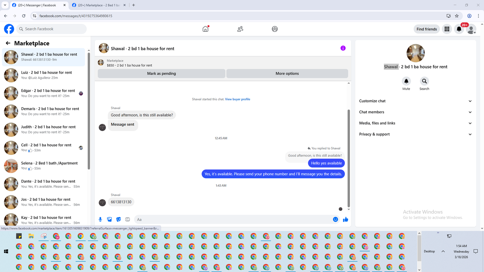Go back using the Marketplace back arrow
Viewport: 484px width, 272px height.
(8, 43)
